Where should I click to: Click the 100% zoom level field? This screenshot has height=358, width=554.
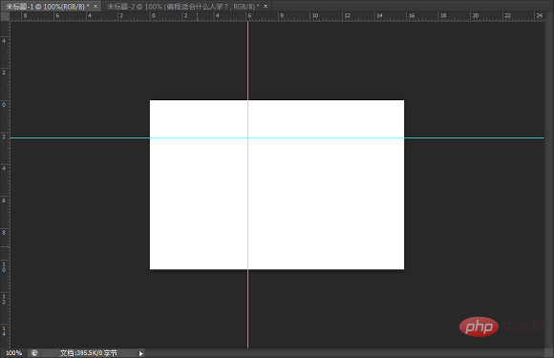point(13,352)
